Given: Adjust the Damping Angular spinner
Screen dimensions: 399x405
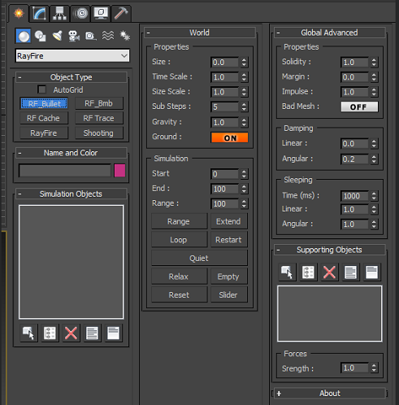Looking at the screenshot, I should click(374, 159).
